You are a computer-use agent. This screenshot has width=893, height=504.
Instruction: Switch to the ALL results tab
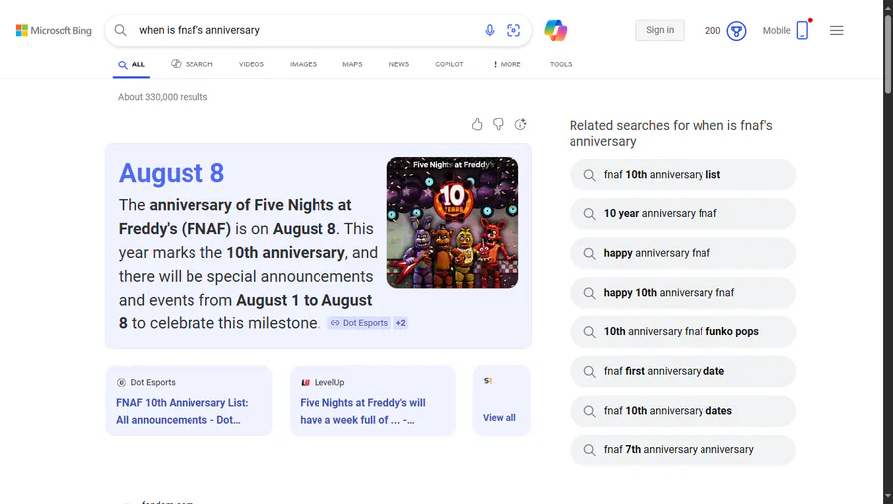point(132,64)
